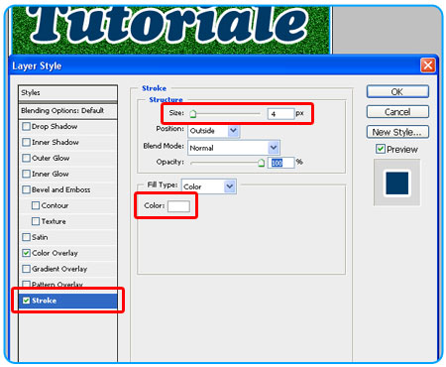Click the Size px input field

[x=280, y=114]
